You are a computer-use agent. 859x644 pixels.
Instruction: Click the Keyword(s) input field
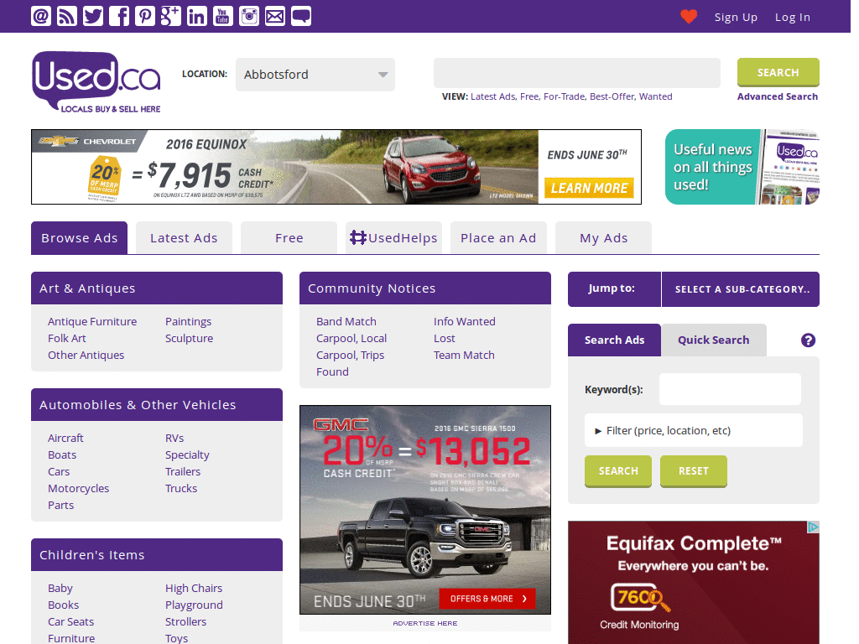[x=730, y=389]
